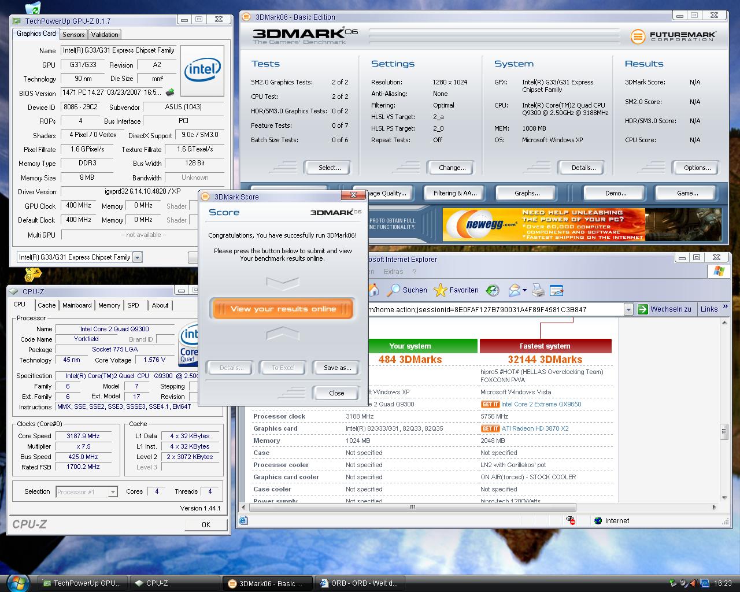Click the Windows flag logo in Internet Explorer

(x=719, y=271)
